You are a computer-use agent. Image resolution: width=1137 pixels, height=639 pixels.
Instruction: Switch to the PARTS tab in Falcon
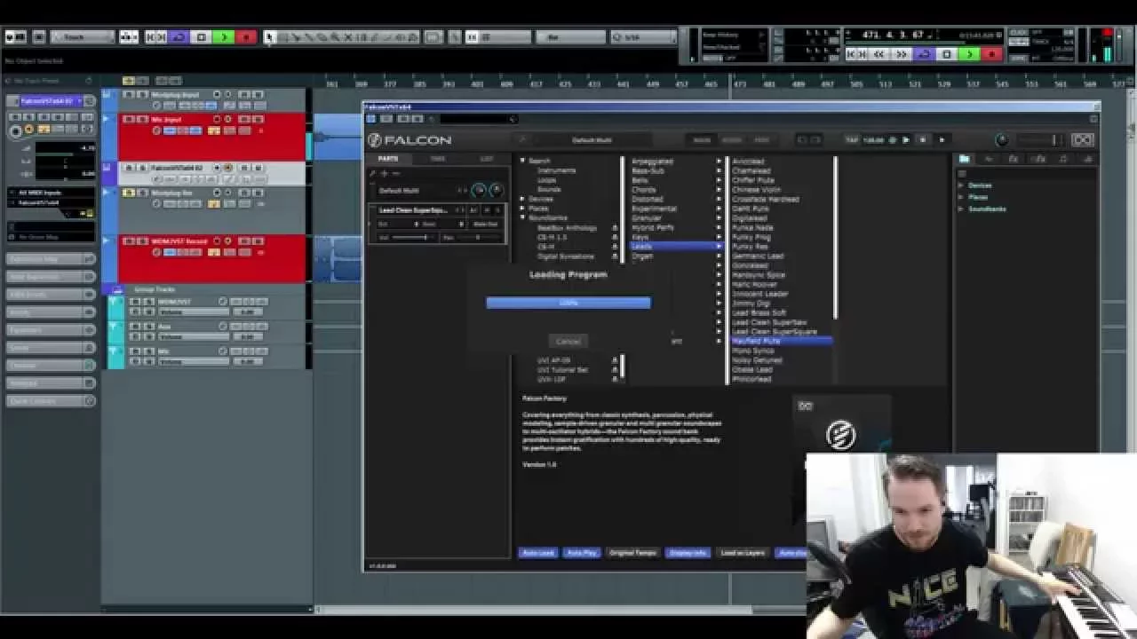[x=388, y=159]
